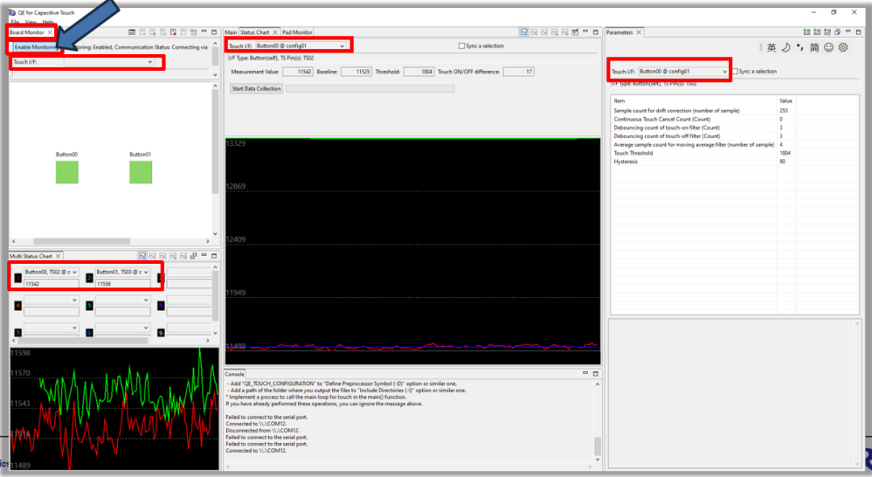The height and width of the screenshot is (477, 872).
Task: Click the first icon in Board Monitor toolbar
Action: (130, 32)
